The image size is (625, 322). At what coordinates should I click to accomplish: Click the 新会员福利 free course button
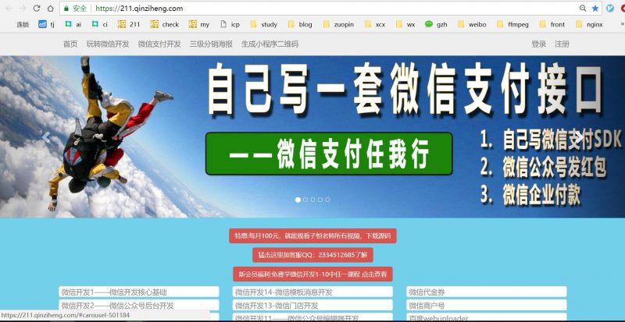point(312,274)
